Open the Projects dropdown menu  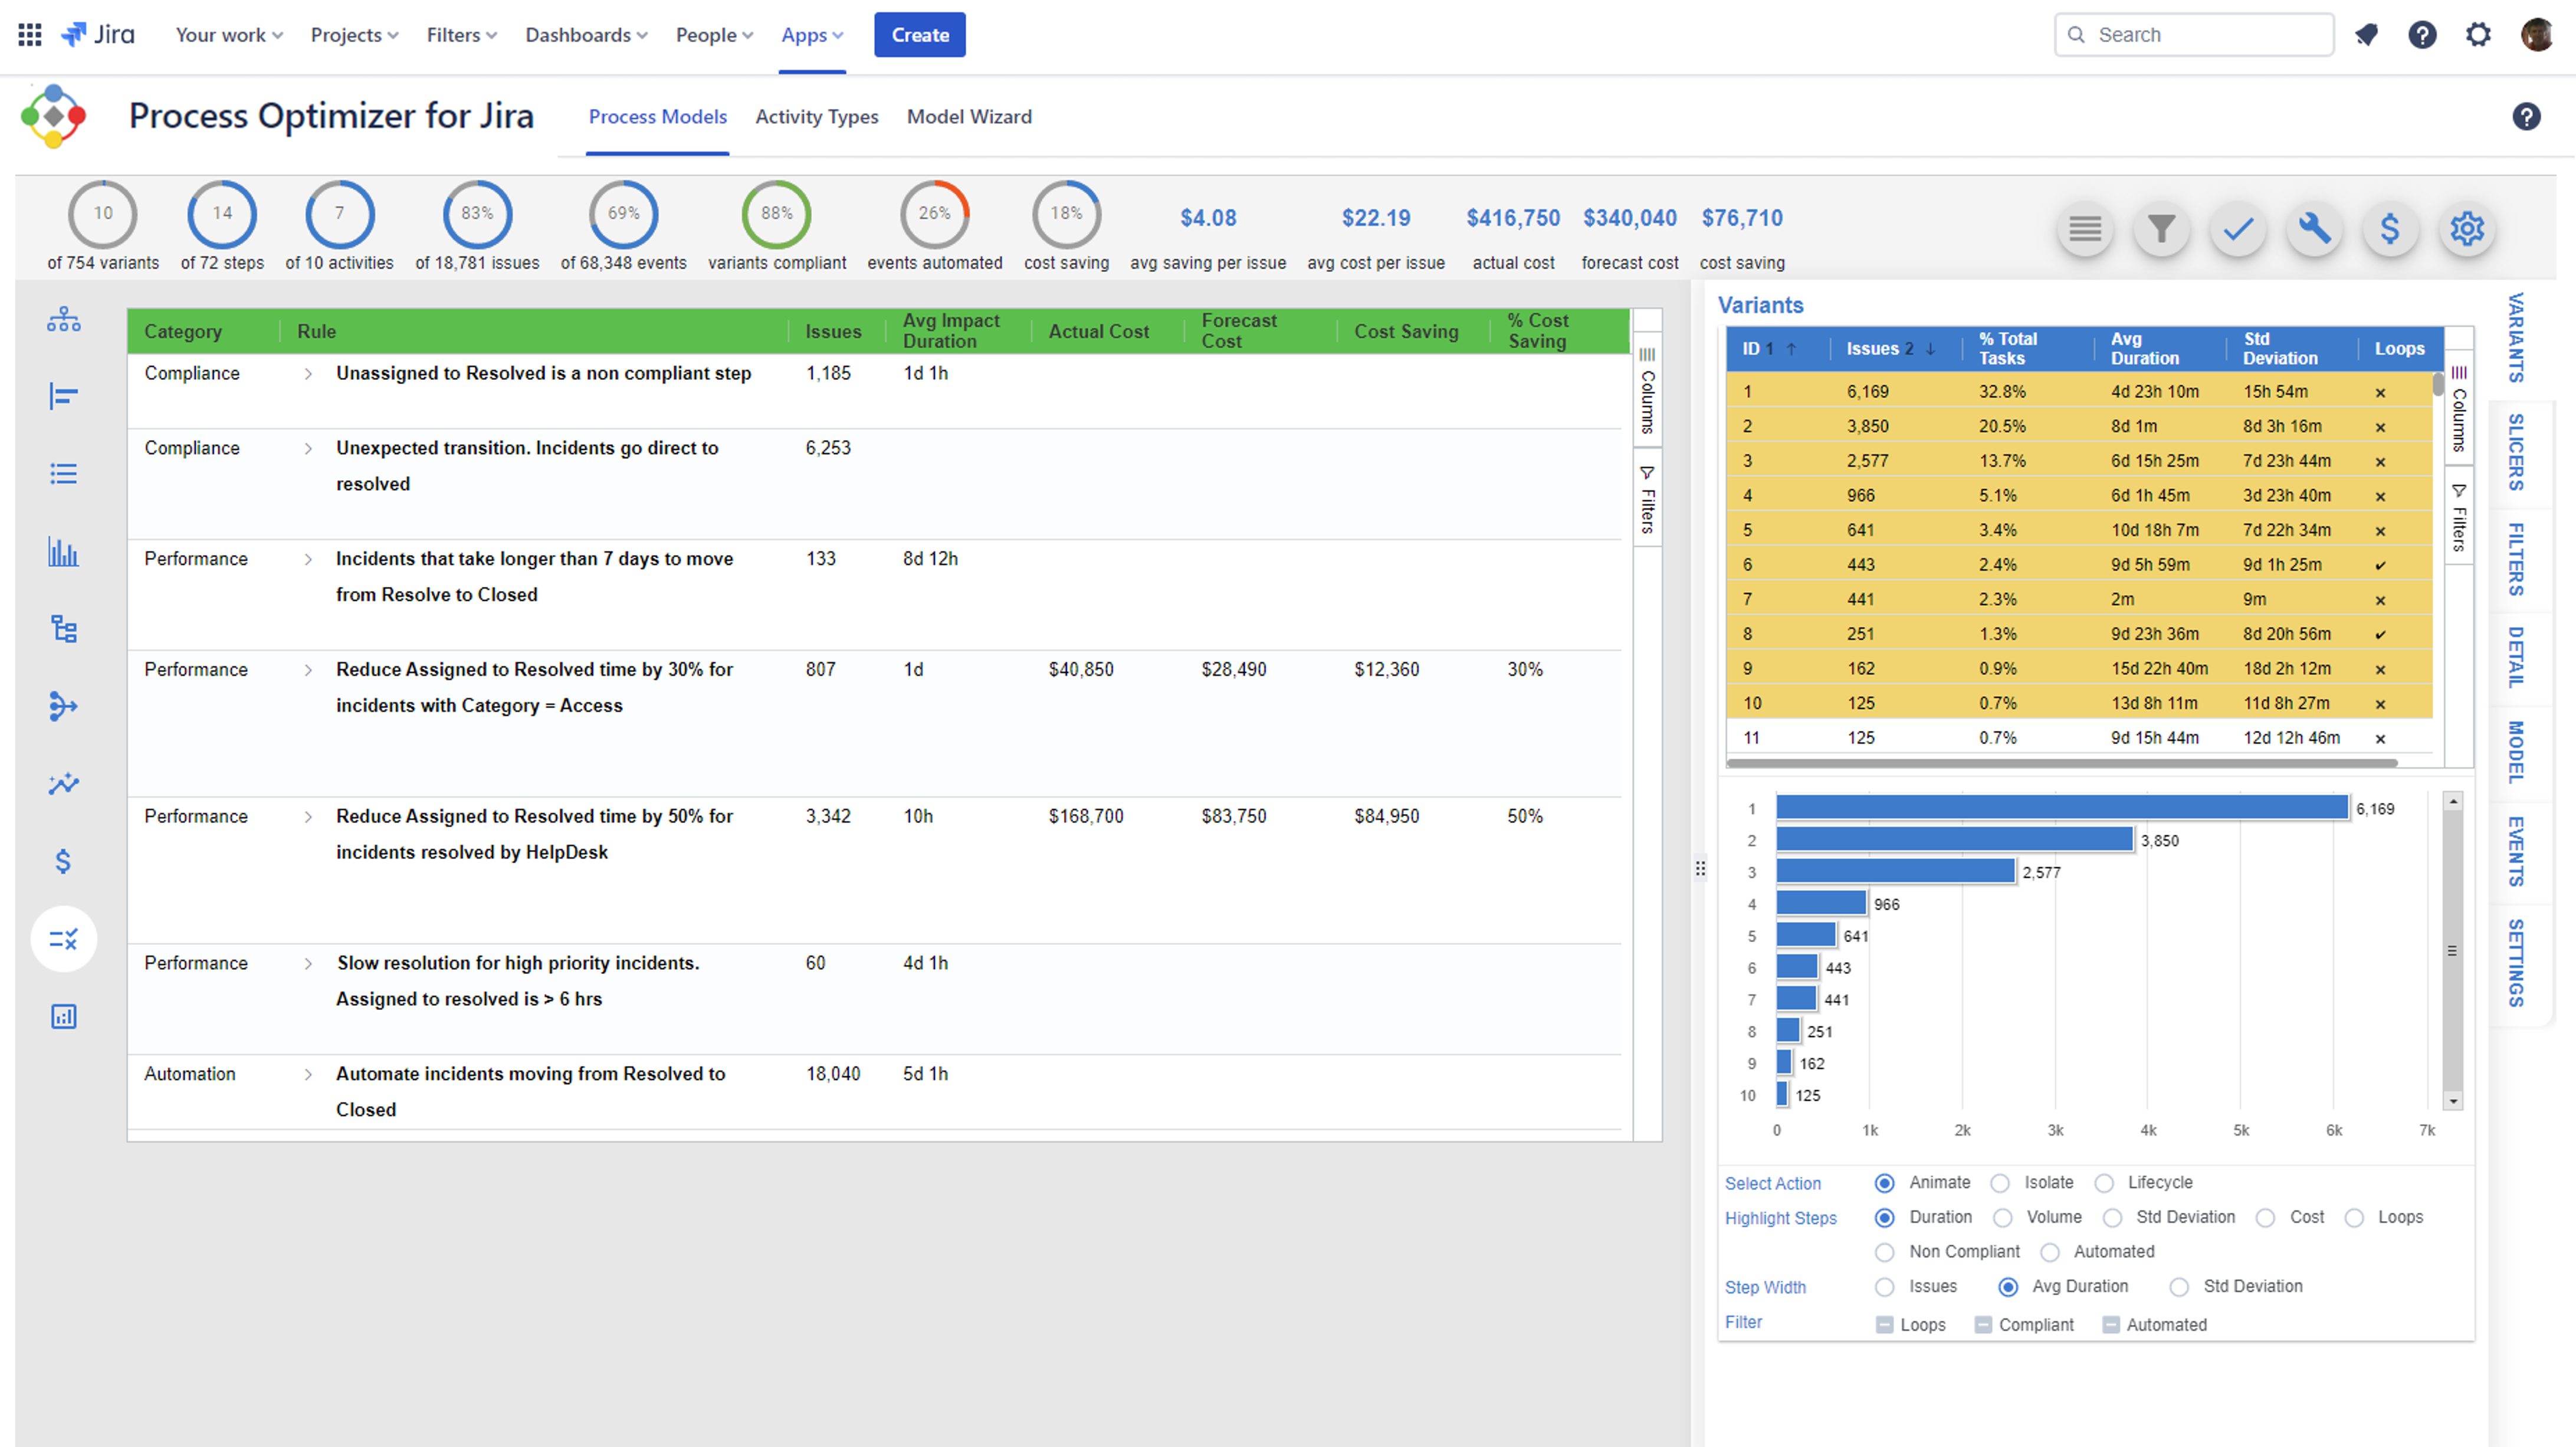point(355,35)
